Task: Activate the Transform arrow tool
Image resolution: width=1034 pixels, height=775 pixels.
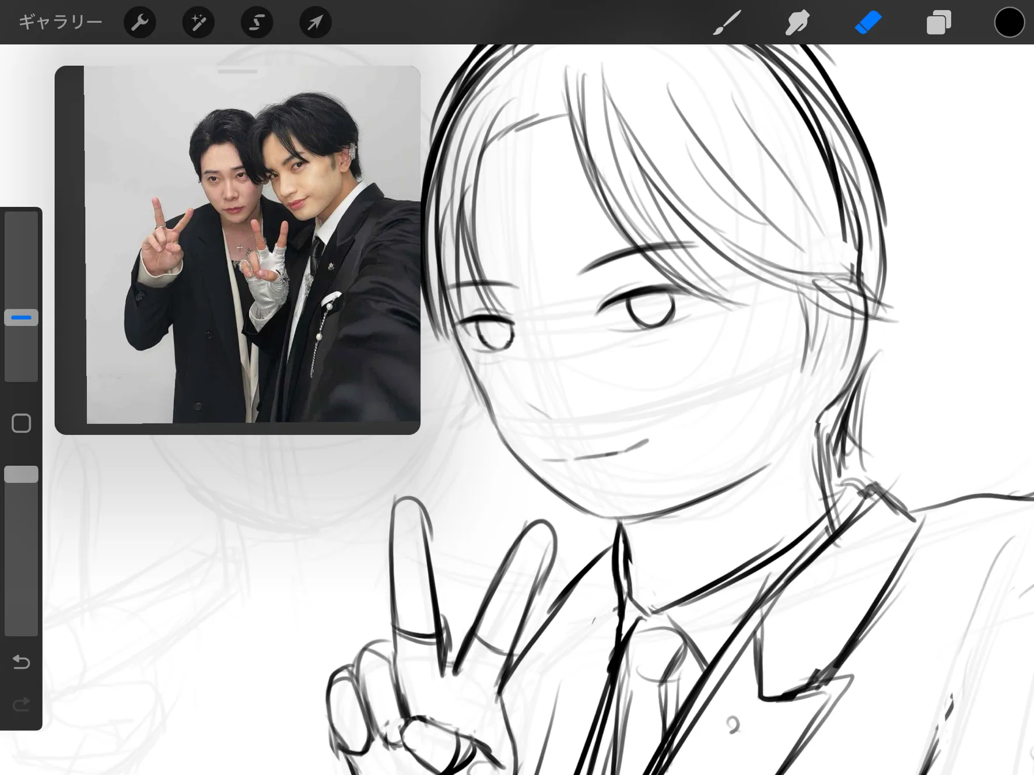Action: coord(316,22)
